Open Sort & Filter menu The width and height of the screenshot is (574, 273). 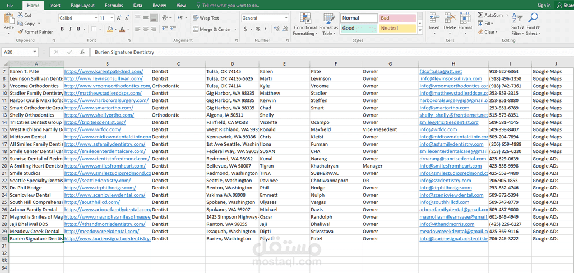pos(517,24)
